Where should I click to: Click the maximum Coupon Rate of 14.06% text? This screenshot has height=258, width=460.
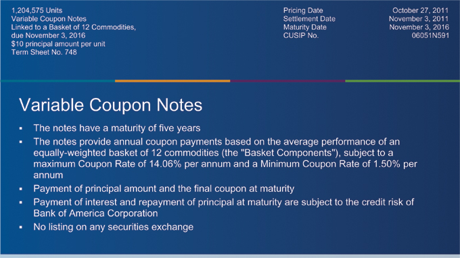point(108,164)
